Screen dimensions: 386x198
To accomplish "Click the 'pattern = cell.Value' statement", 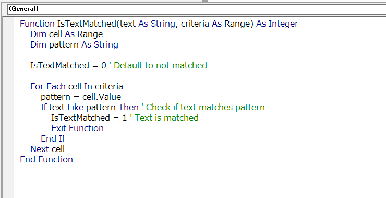I will 81,97.
